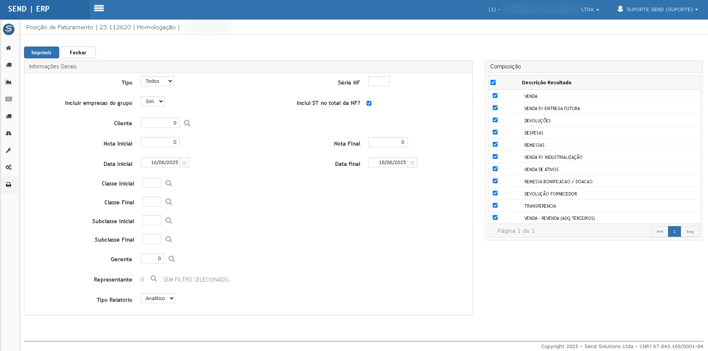This screenshot has height=351, width=708.
Task: Focus the Classe Final input
Action: [152, 202]
